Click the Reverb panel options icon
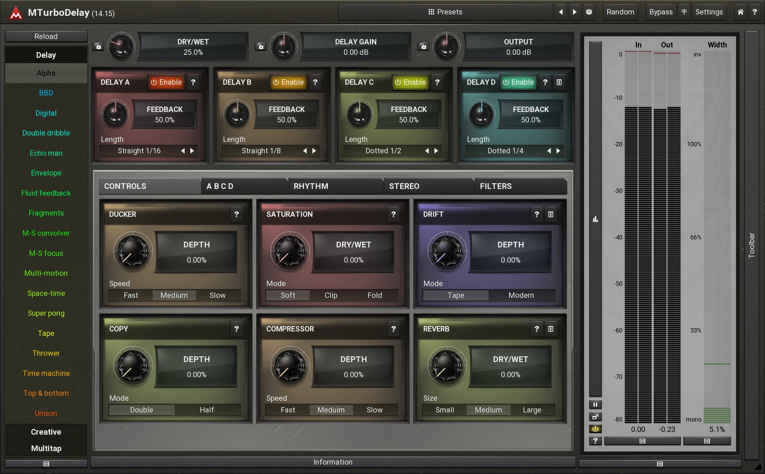 click(550, 329)
